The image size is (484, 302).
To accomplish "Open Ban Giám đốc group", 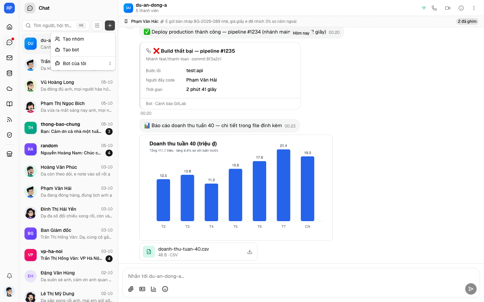I will pos(69,234).
